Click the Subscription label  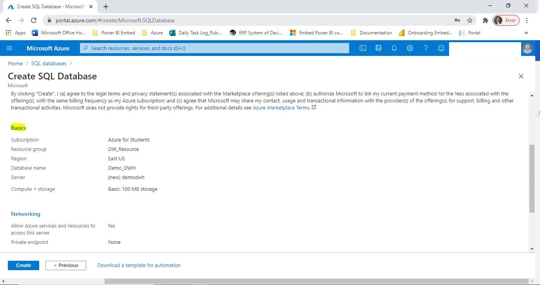pyautogui.click(x=25, y=140)
